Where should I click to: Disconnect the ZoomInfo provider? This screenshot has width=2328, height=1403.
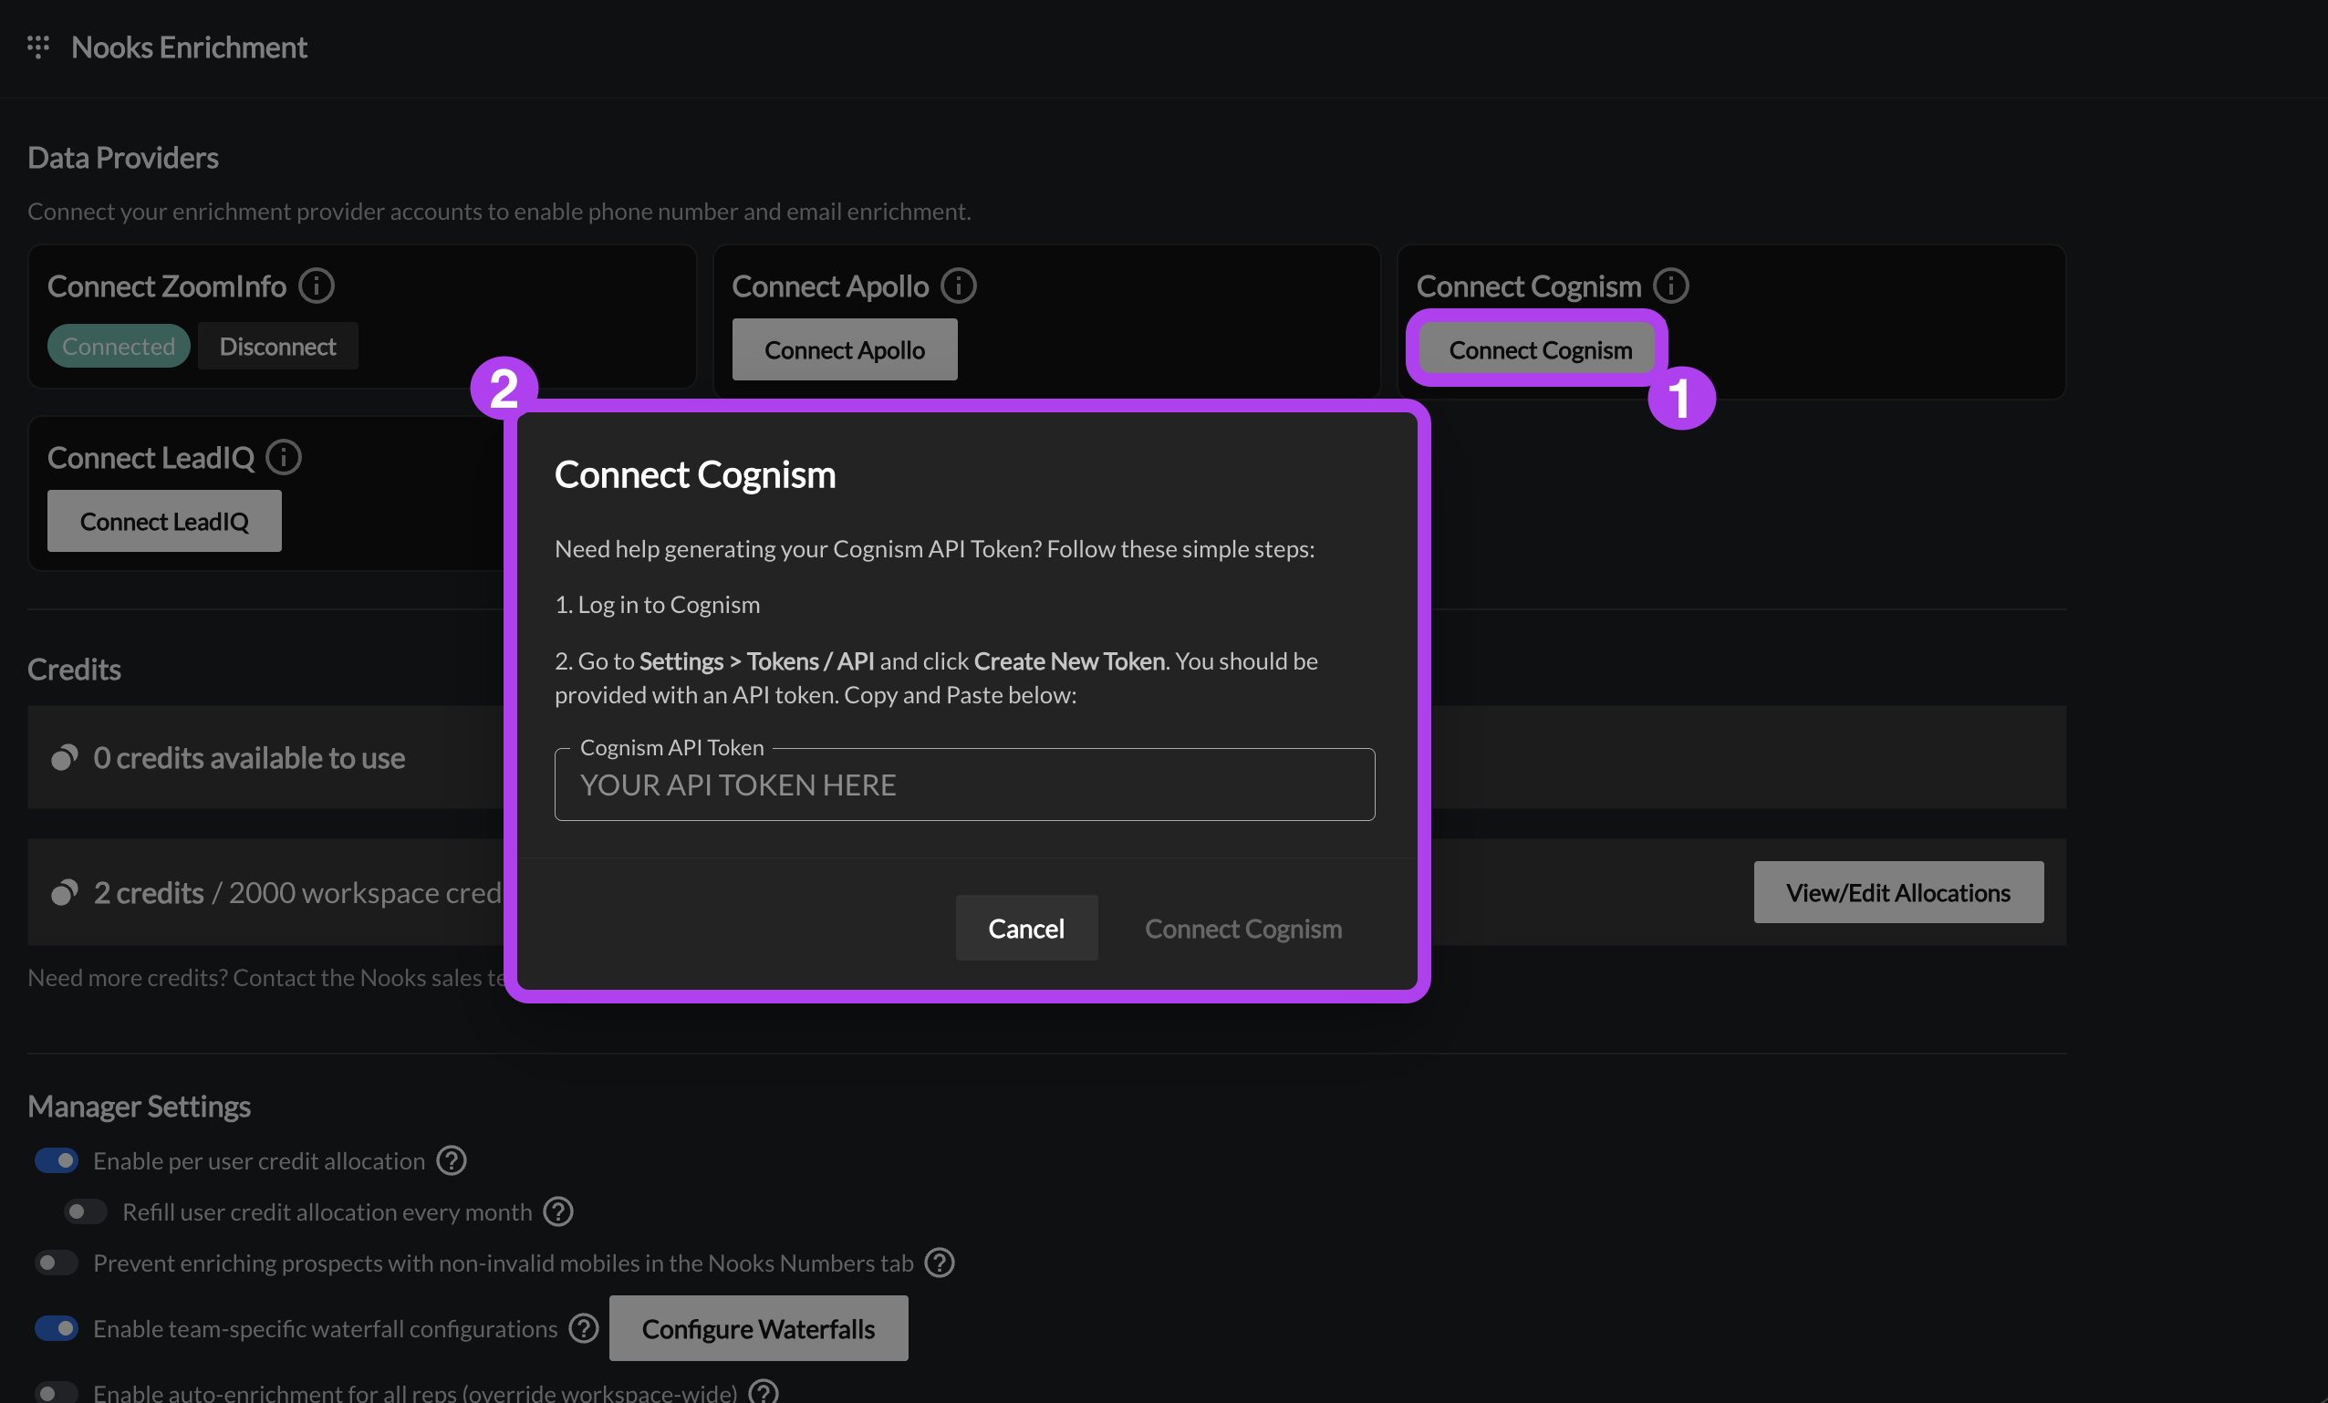tap(277, 346)
